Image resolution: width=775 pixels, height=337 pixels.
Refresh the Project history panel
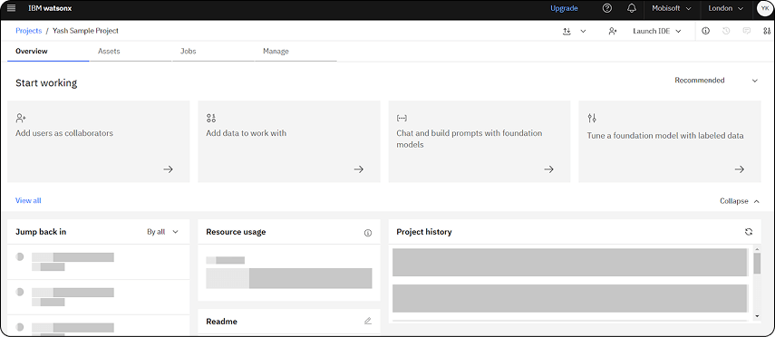[x=749, y=232]
